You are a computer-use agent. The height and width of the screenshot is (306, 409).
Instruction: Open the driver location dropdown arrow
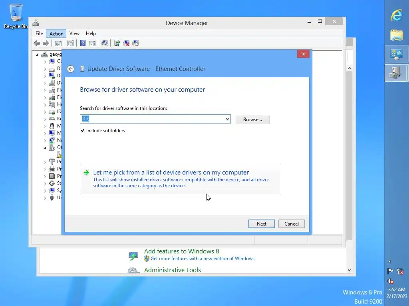point(227,119)
